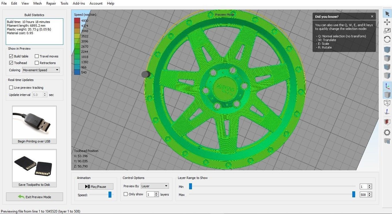Click the Max layer number field showing 508
The image size is (392, 214).
tap(364, 194)
